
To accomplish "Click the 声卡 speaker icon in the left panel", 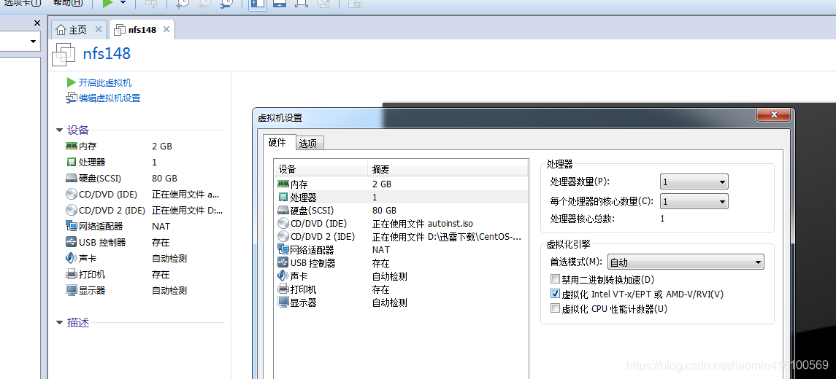I will [72, 258].
